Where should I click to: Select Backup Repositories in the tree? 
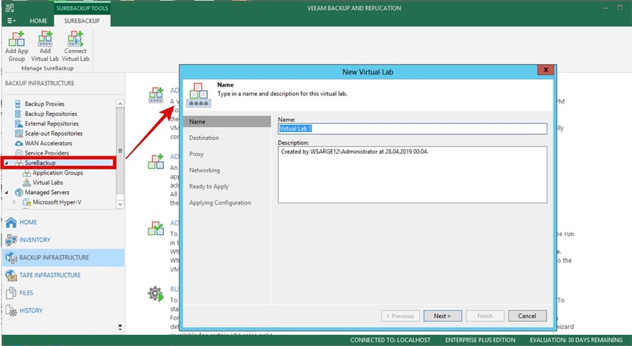click(x=51, y=114)
